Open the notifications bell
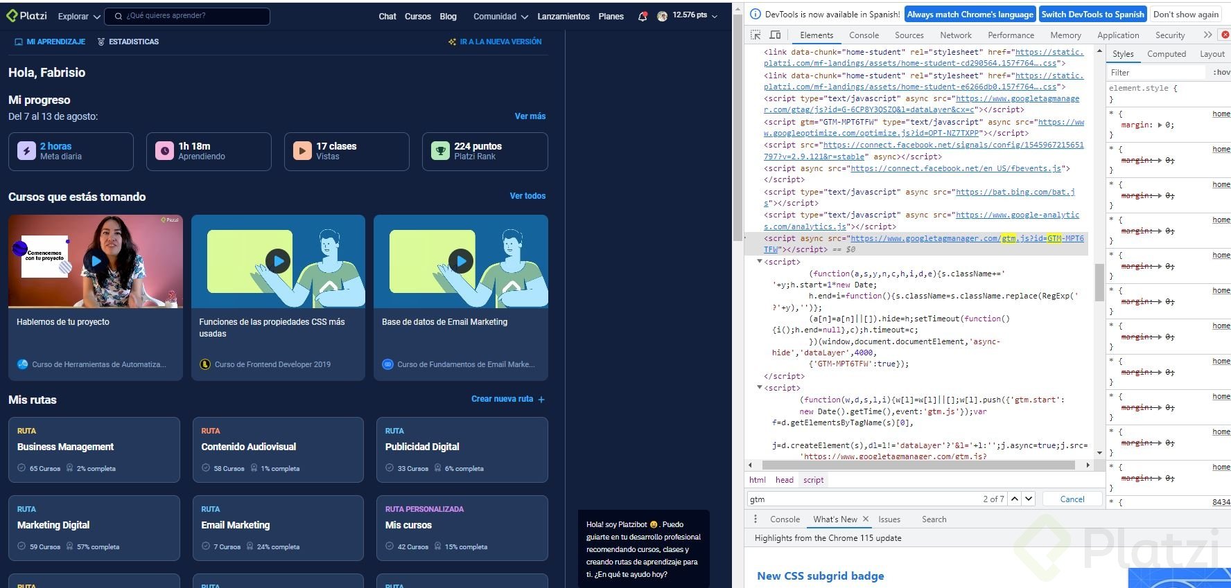 [643, 16]
